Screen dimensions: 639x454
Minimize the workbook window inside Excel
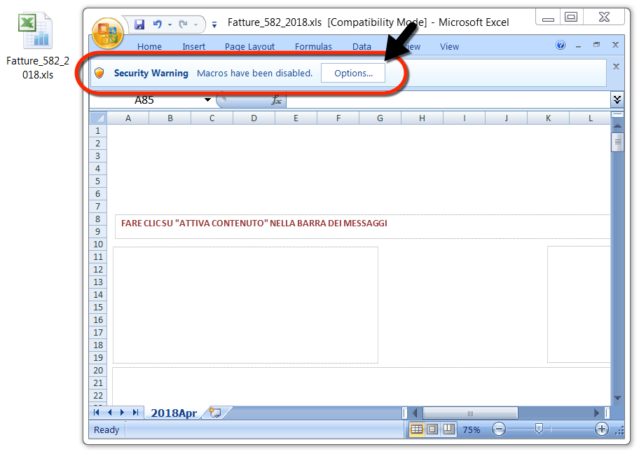(x=578, y=46)
